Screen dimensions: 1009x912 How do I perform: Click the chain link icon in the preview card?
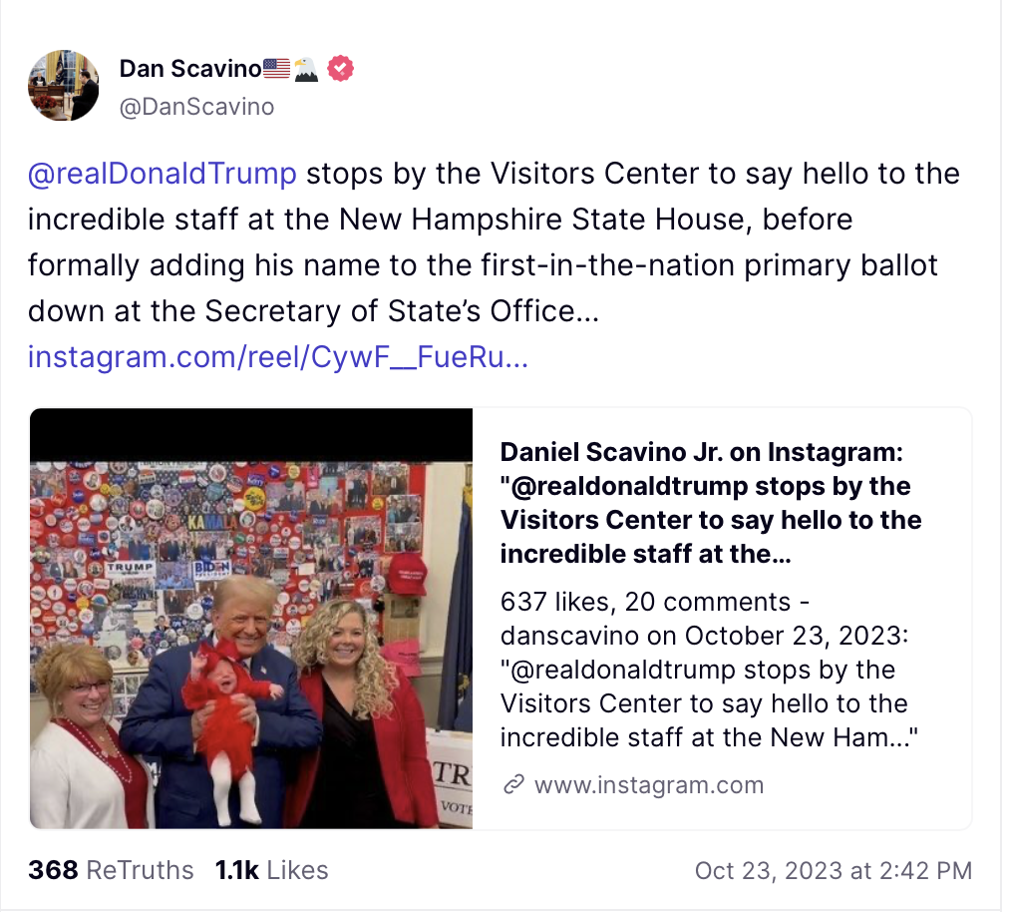click(513, 785)
